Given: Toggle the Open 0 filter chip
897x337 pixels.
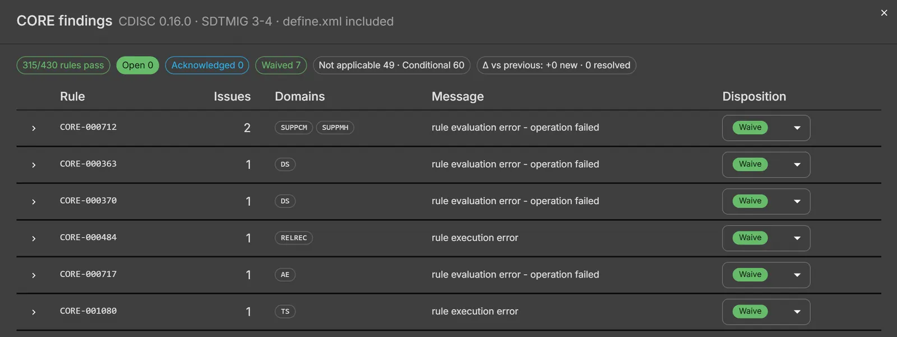Looking at the screenshot, I should coord(137,65).
